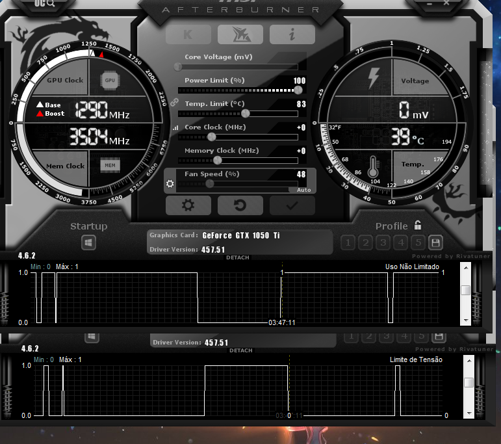Screen dimensions: 501x444
Task: Click the GeForce GTX 1050 Ti card name
Action: [x=241, y=235]
